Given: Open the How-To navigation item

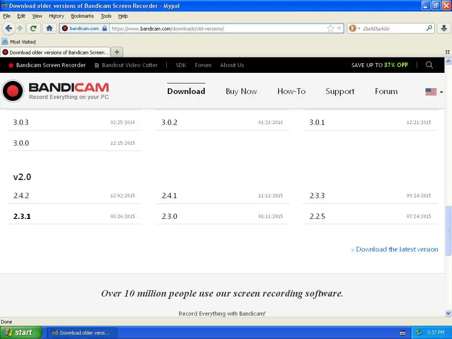Looking at the screenshot, I should [x=291, y=91].
